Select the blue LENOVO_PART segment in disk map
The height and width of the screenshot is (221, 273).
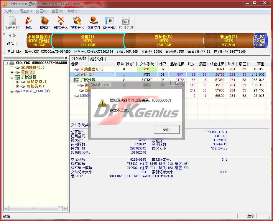point(260,41)
